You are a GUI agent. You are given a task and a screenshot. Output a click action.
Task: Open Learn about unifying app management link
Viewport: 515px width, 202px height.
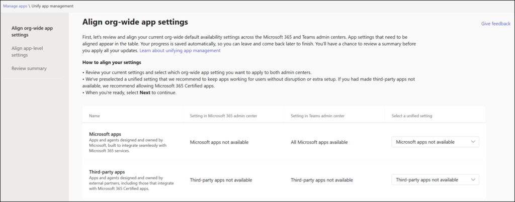click(x=180, y=51)
